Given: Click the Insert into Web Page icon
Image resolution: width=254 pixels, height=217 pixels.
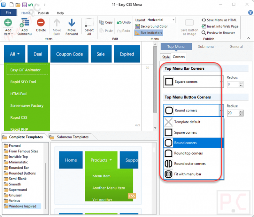Looking at the screenshot, I should pyautogui.click(x=204, y=26).
